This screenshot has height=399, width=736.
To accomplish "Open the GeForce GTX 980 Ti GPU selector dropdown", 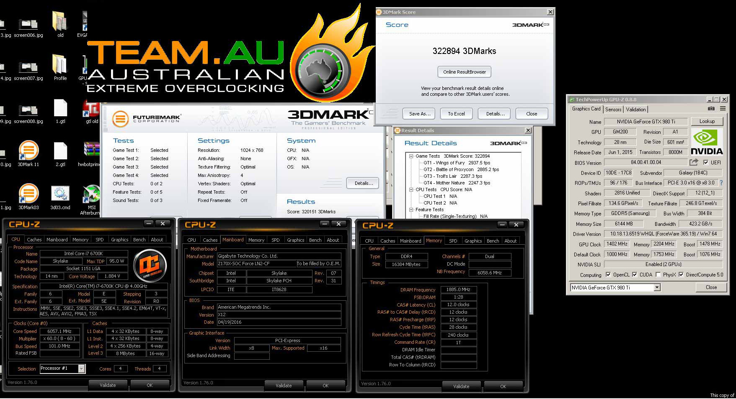I will click(x=657, y=287).
